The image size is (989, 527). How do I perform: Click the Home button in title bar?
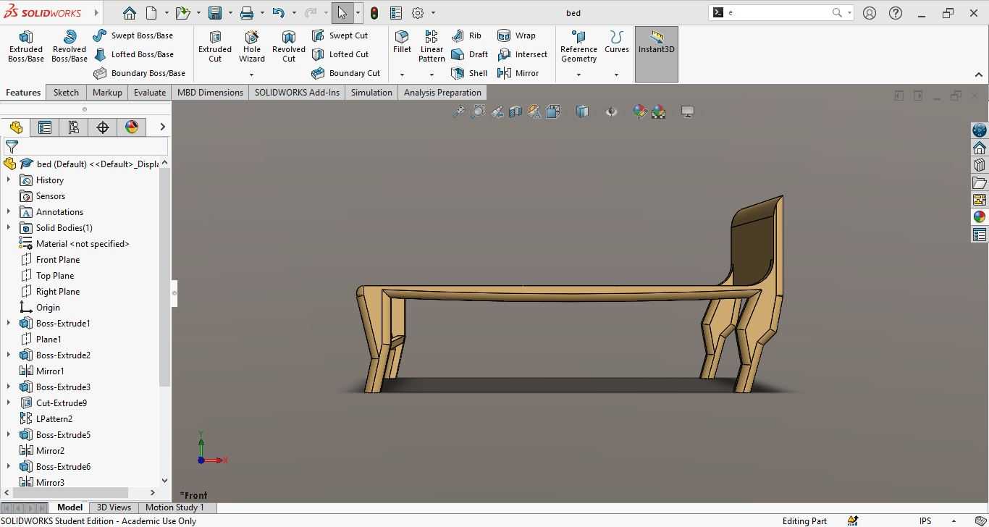[x=129, y=13]
